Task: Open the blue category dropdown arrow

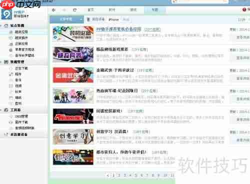Action: 81,19
